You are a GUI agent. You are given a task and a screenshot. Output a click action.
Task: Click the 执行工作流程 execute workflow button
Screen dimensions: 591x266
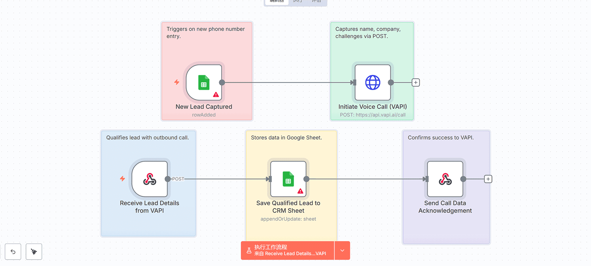tap(287, 251)
